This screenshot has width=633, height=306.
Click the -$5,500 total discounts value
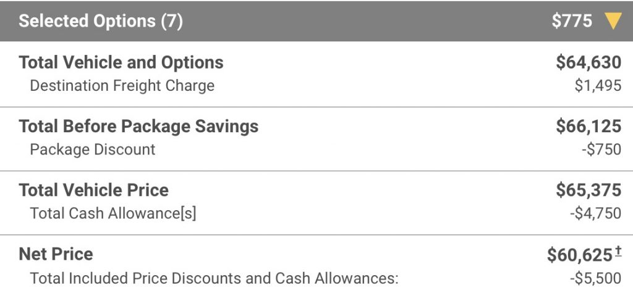[x=596, y=278]
